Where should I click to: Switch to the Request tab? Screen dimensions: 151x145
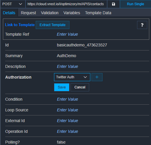[28, 13]
